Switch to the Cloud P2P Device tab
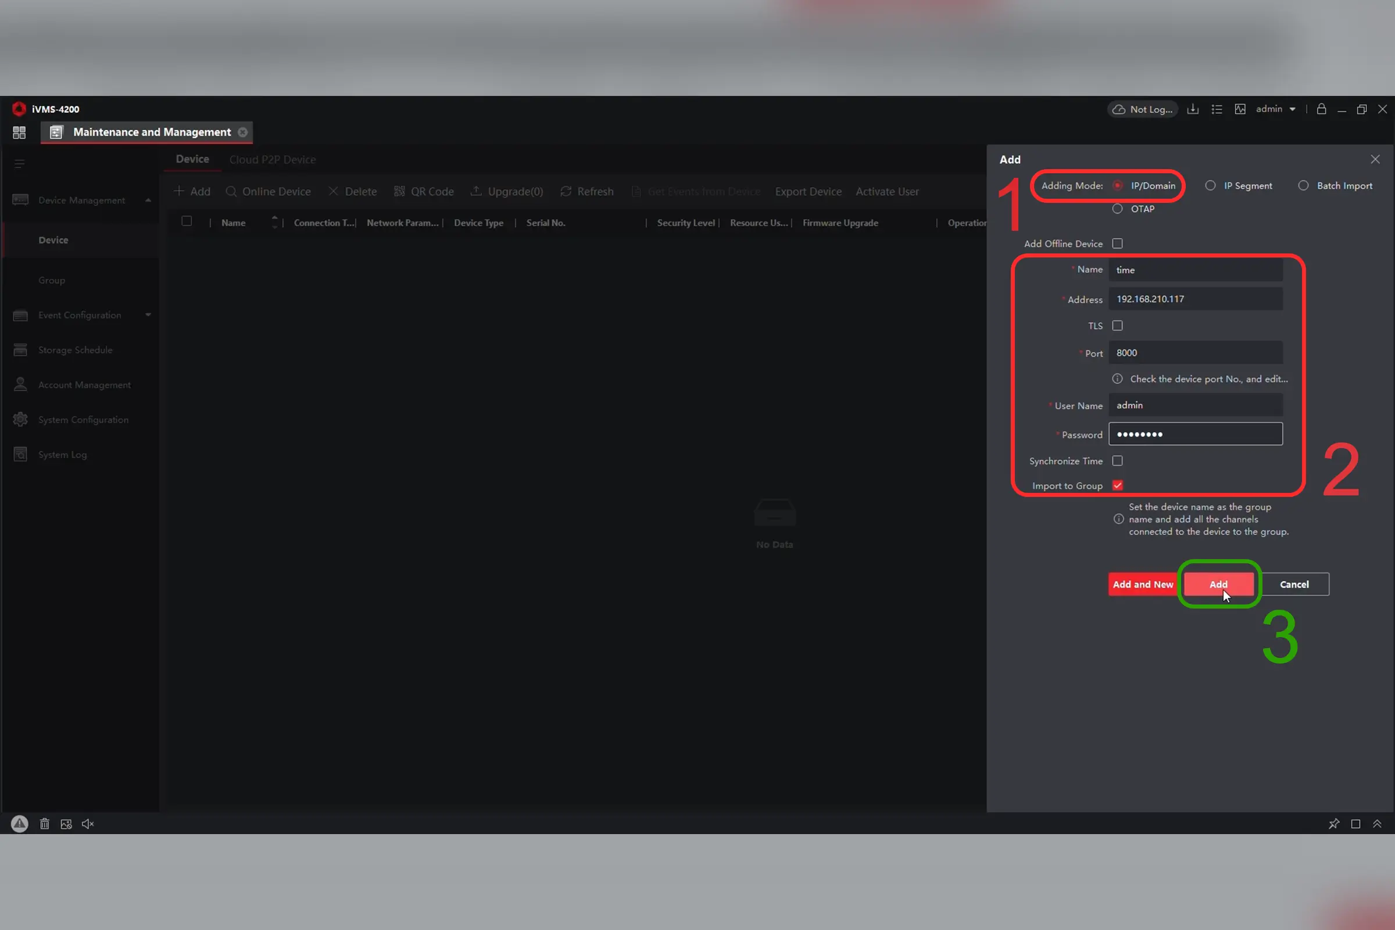1395x930 pixels. point(272,159)
